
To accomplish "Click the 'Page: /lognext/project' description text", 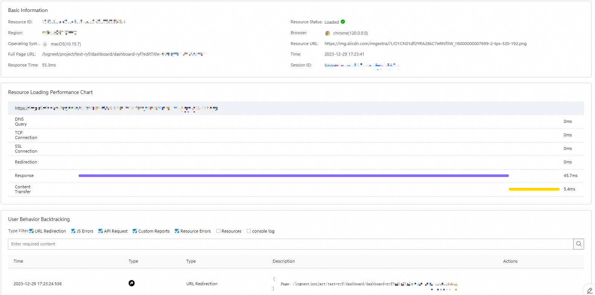I will pyautogui.click(x=369, y=284).
